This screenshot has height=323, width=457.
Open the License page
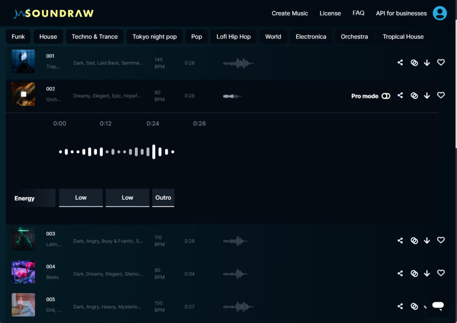point(330,13)
